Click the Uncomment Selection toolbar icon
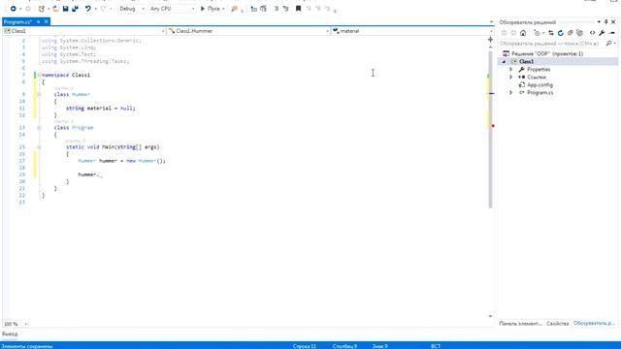The width and height of the screenshot is (621, 349). click(285, 9)
